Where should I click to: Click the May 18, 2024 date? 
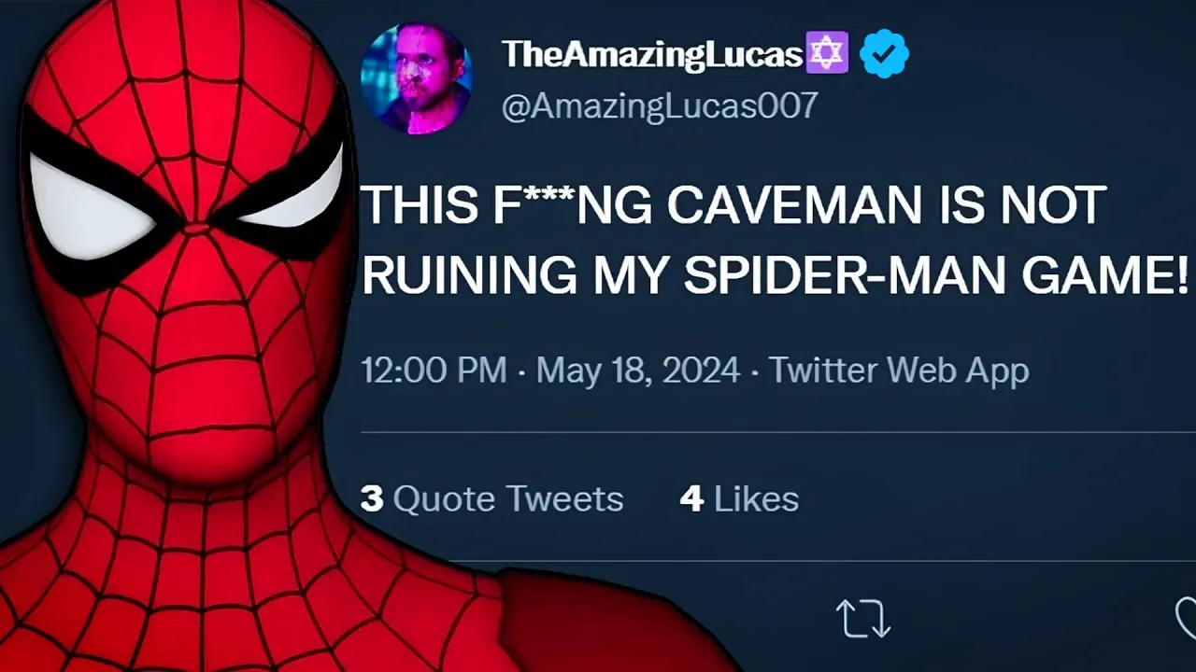[638, 371]
